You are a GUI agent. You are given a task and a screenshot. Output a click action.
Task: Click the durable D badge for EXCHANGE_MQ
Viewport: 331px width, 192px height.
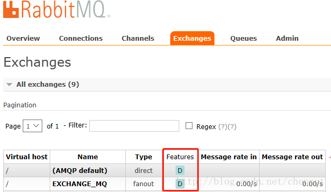pos(180,184)
